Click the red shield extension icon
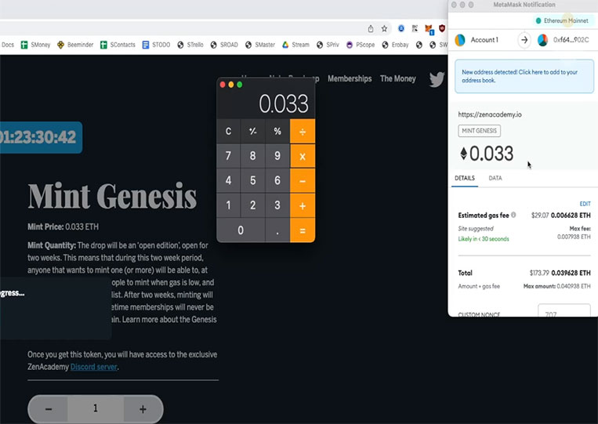The image size is (598, 424). (442, 28)
